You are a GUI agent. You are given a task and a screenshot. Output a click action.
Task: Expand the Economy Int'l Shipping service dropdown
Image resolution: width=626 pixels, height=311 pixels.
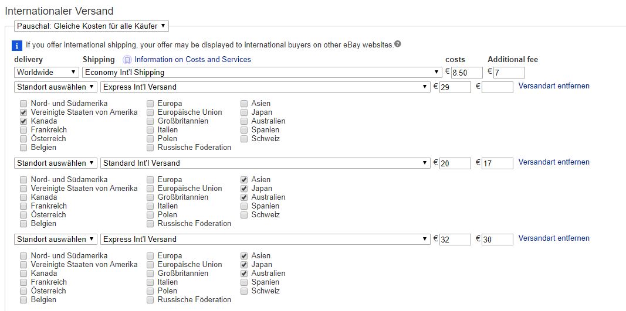coord(262,72)
